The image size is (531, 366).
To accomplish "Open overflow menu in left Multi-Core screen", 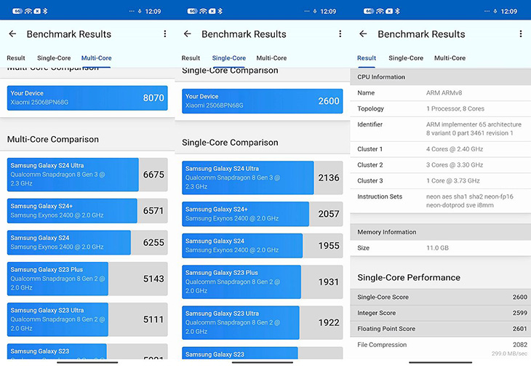I will pos(165,34).
